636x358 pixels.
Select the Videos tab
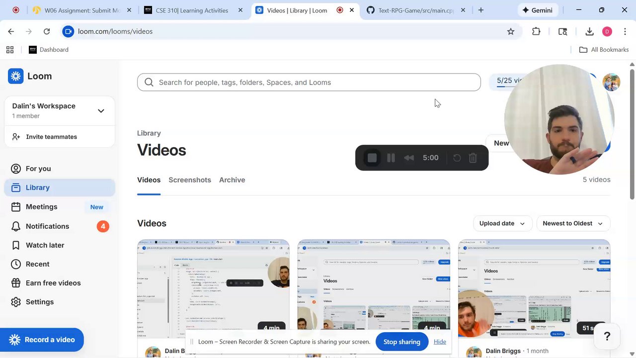click(x=149, y=180)
